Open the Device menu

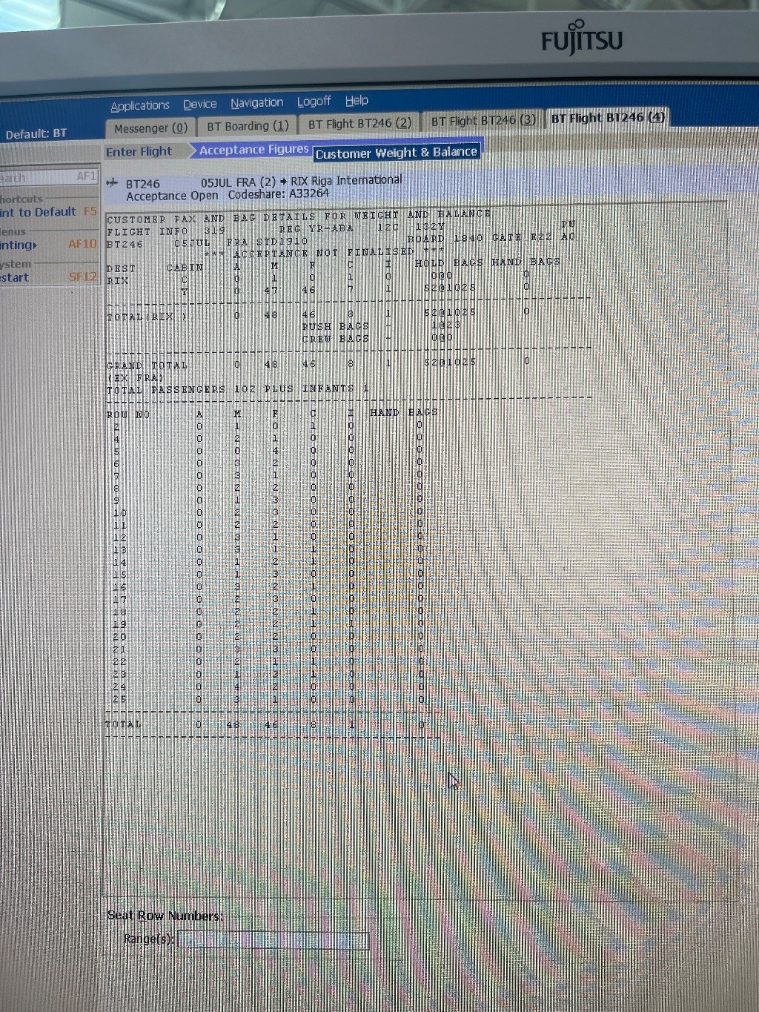pyautogui.click(x=200, y=105)
